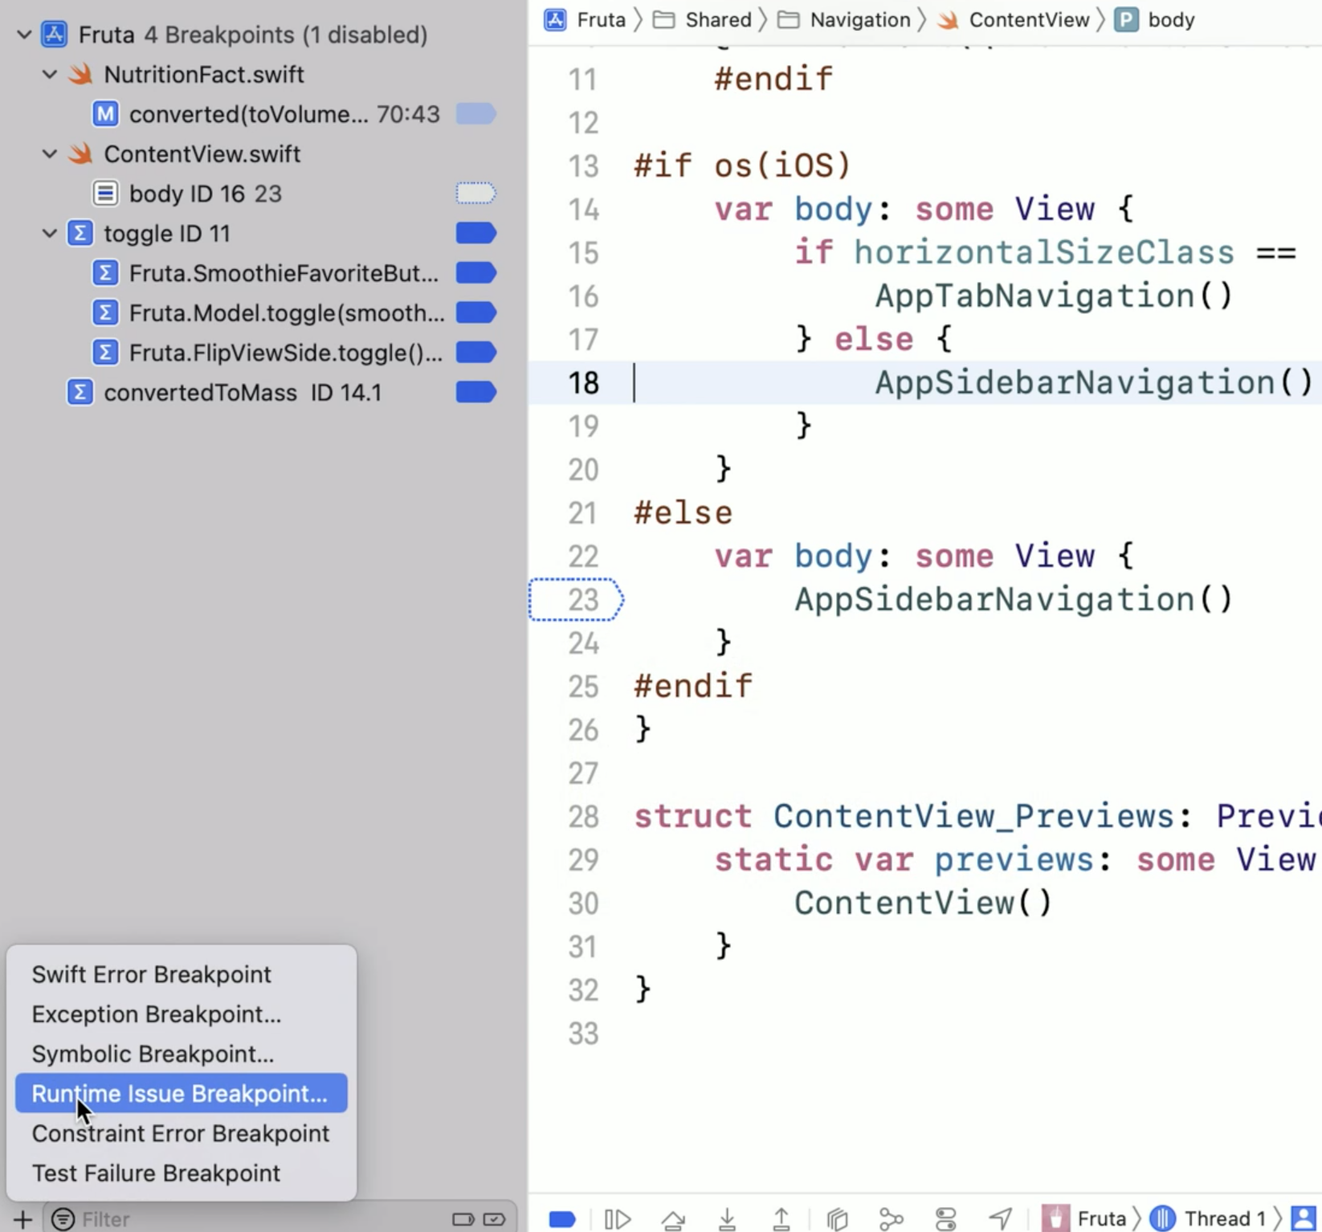Disable Fruta.FlipViewSide.toggle breakpoint indicator

coord(475,353)
